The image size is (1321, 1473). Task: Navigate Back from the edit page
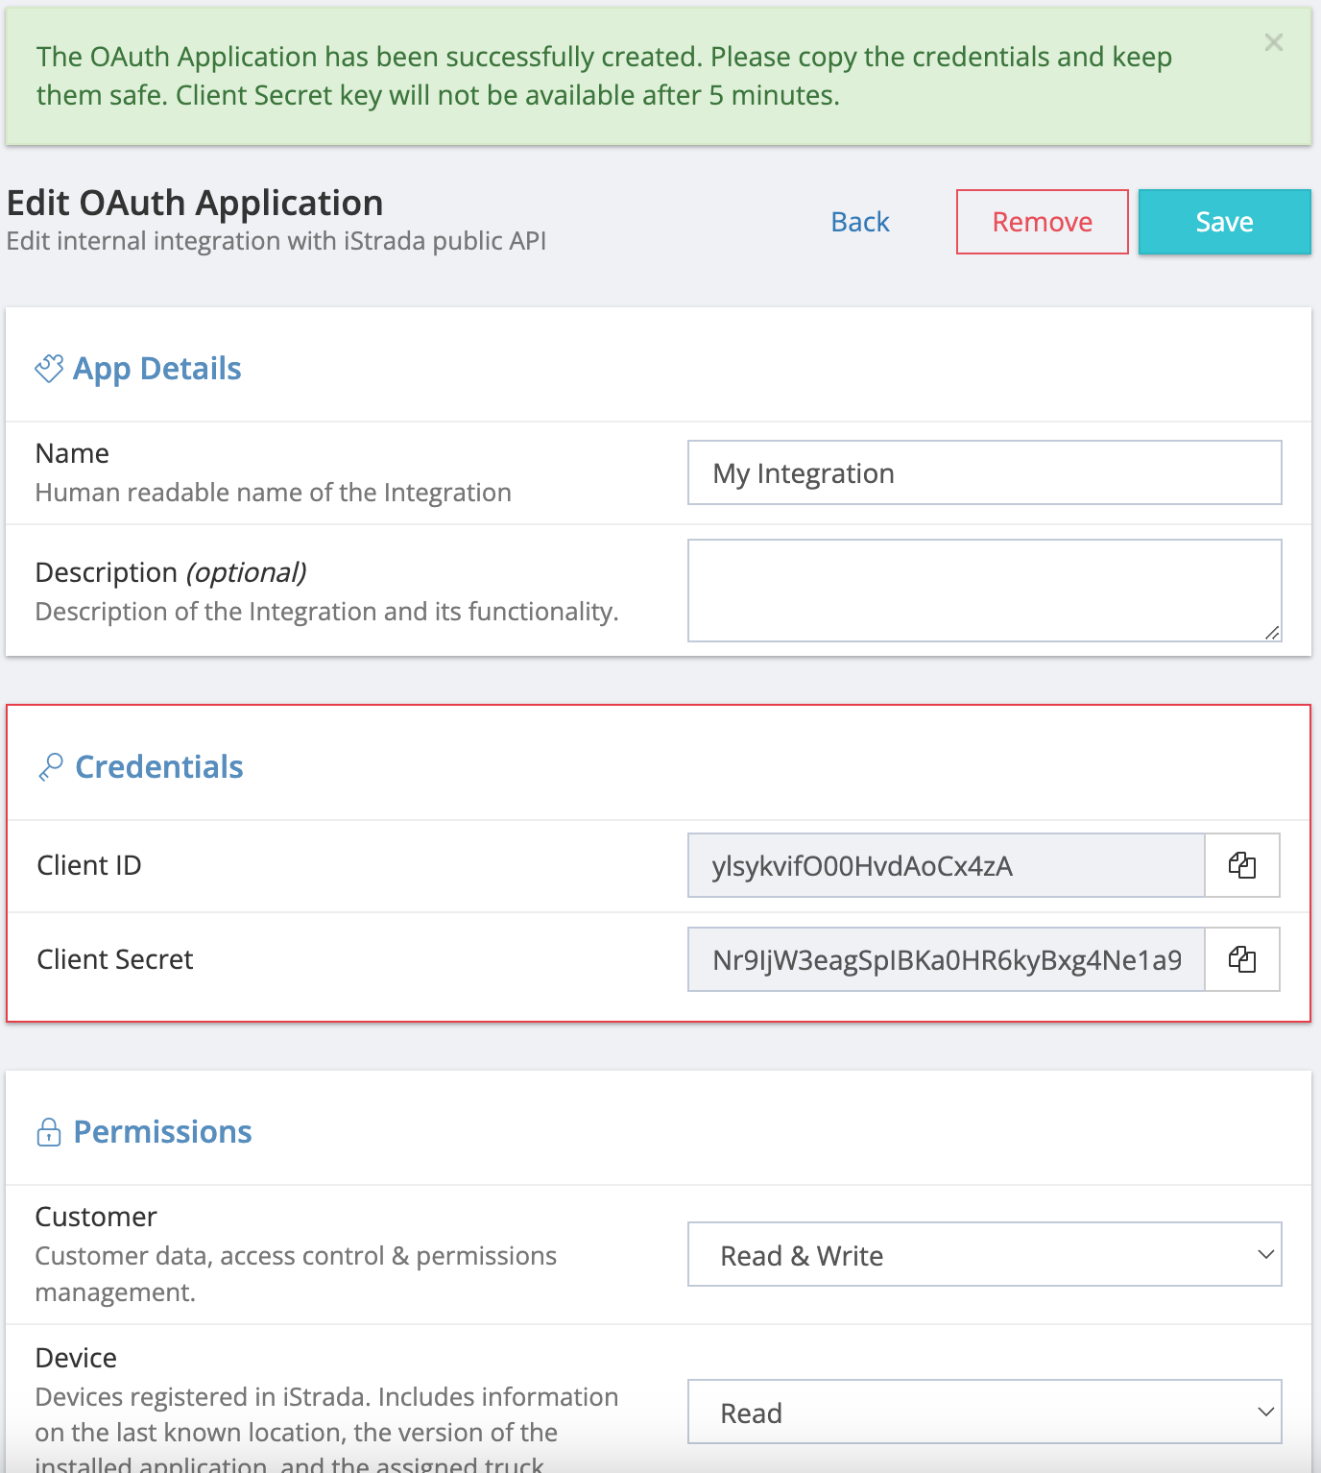(x=859, y=221)
